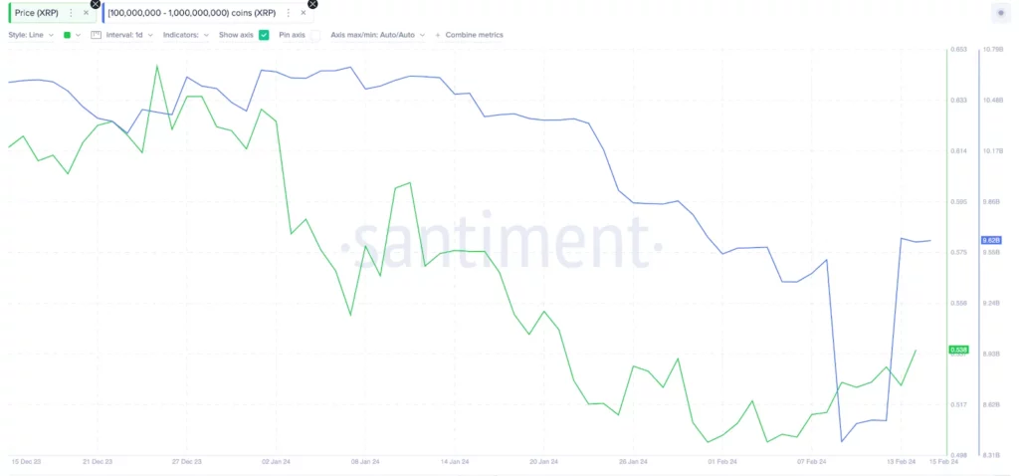Expand the color swatch dropdown arrow

click(x=78, y=35)
